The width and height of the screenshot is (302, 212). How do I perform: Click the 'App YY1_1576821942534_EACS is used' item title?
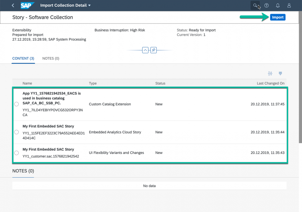[x=52, y=98]
